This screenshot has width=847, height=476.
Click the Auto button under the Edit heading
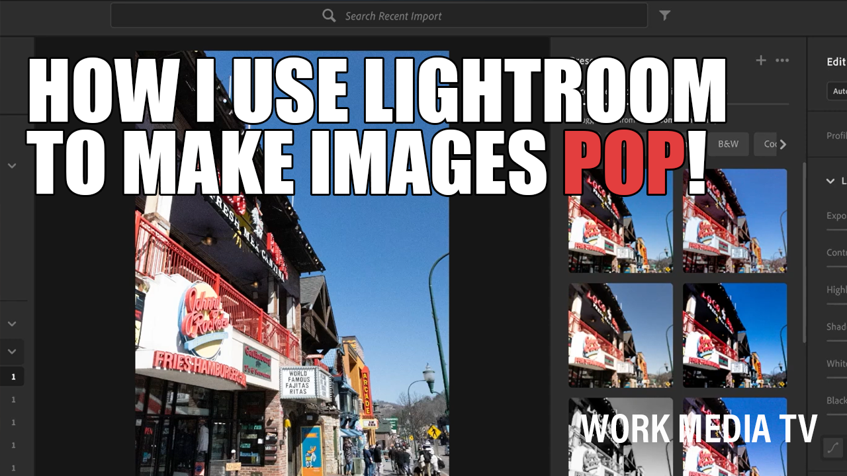click(x=838, y=91)
